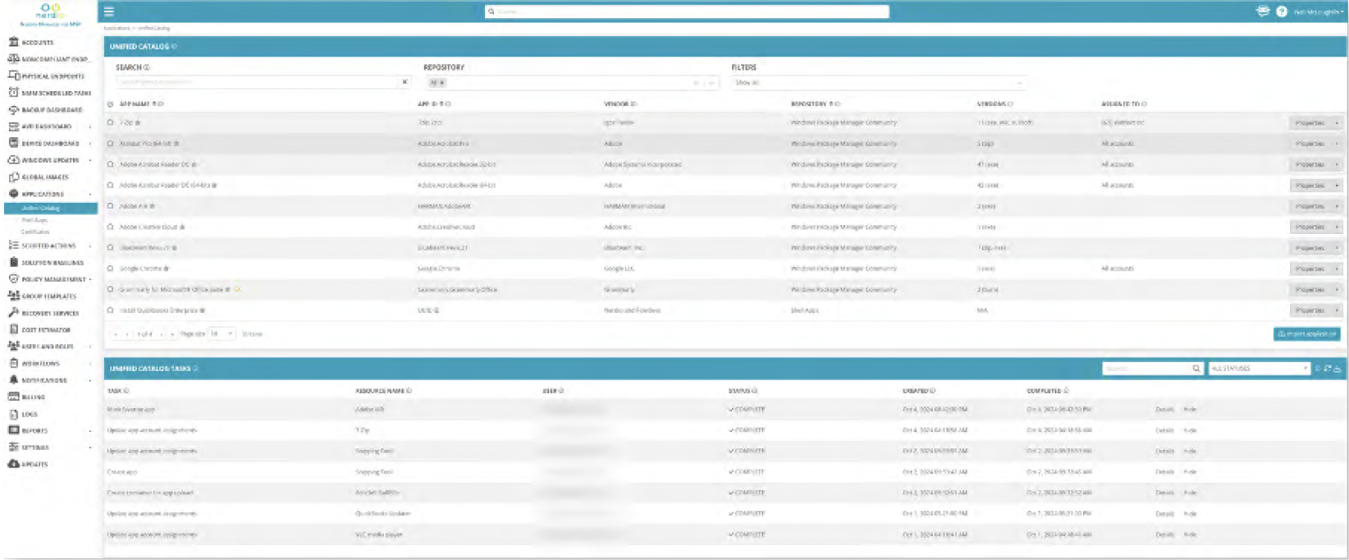Open Device Dashboard in the sidebar
This screenshot has height=560, width=1349.
(x=50, y=143)
